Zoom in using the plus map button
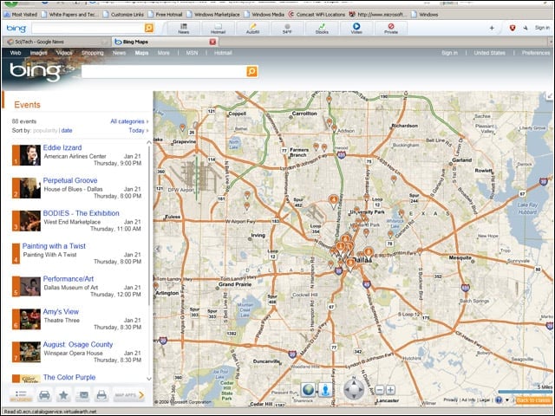 (x=390, y=390)
